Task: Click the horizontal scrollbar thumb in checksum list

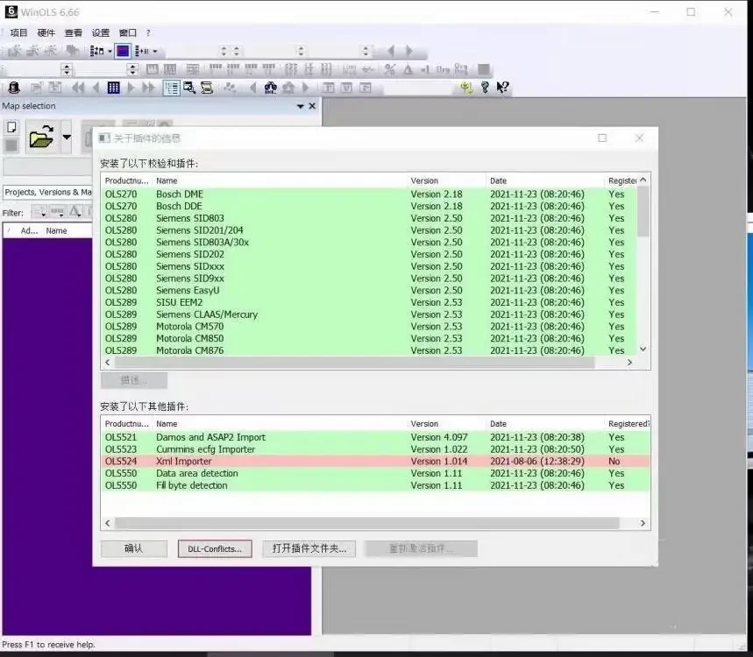Action: 354,363
